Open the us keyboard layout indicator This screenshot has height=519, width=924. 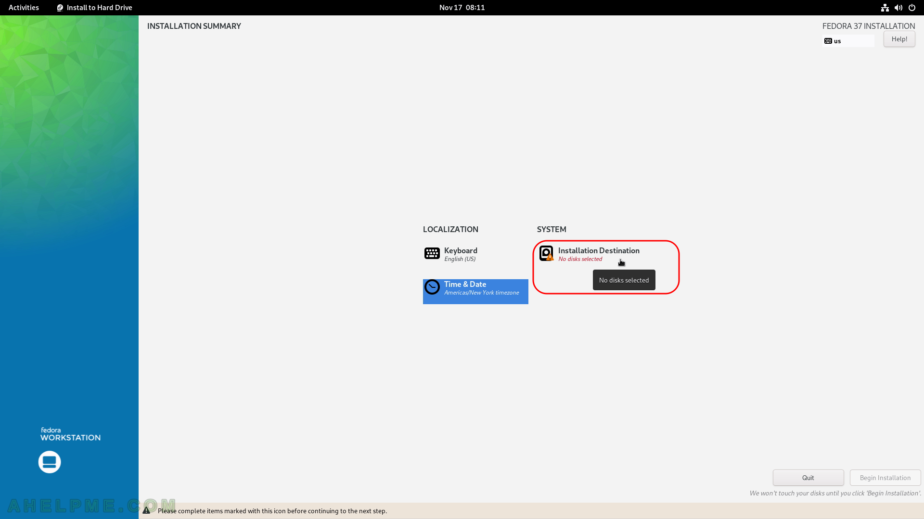(x=848, y=41)
